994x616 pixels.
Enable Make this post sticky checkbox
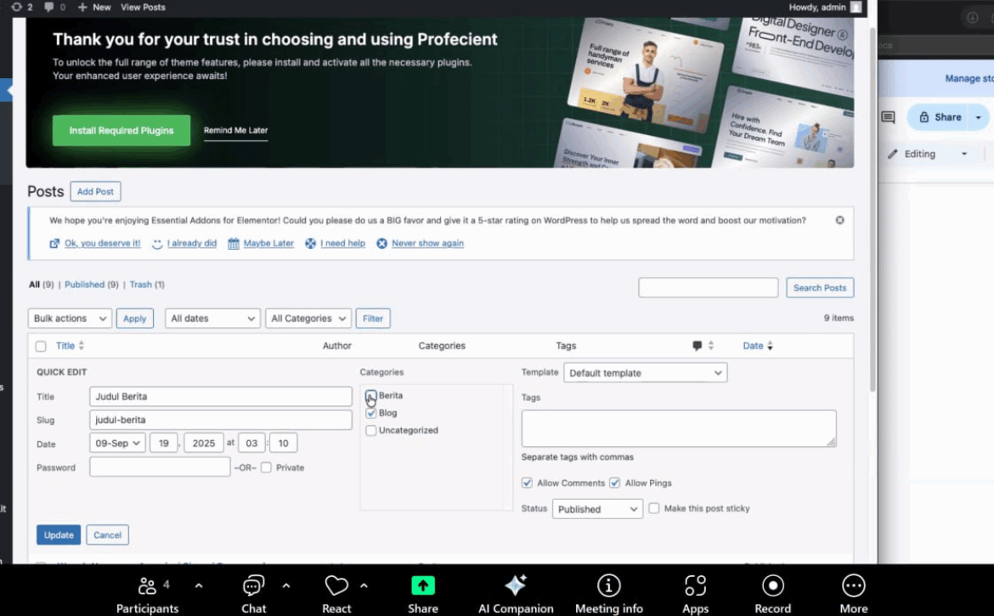pyautogui.click(x=654, y=508)
